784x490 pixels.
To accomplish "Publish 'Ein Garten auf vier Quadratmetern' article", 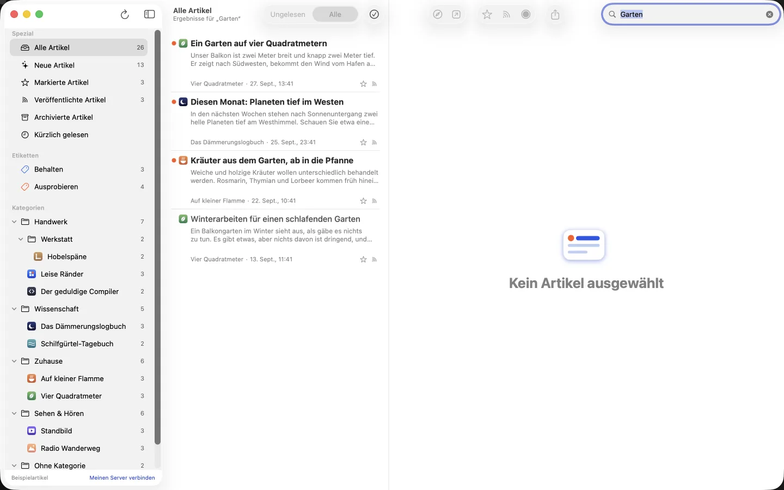I will [375, 84].
